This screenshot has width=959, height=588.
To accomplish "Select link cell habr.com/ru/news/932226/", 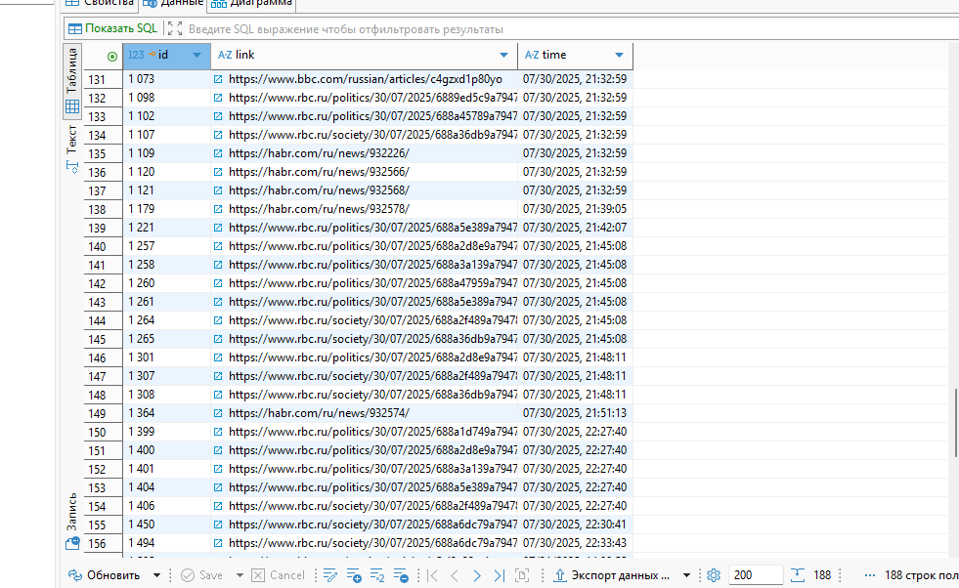I will click(x=365, y=153).
